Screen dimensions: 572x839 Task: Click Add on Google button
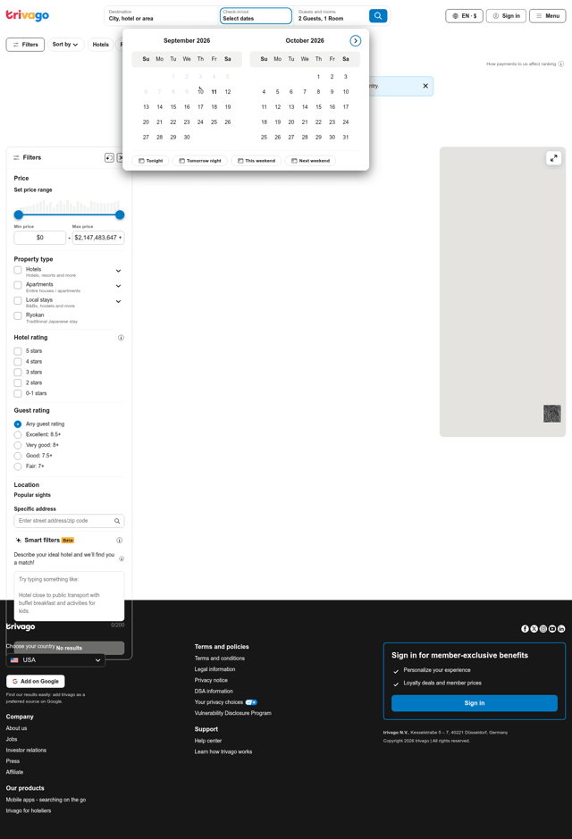pyautogui.click(x=36, y=681)
